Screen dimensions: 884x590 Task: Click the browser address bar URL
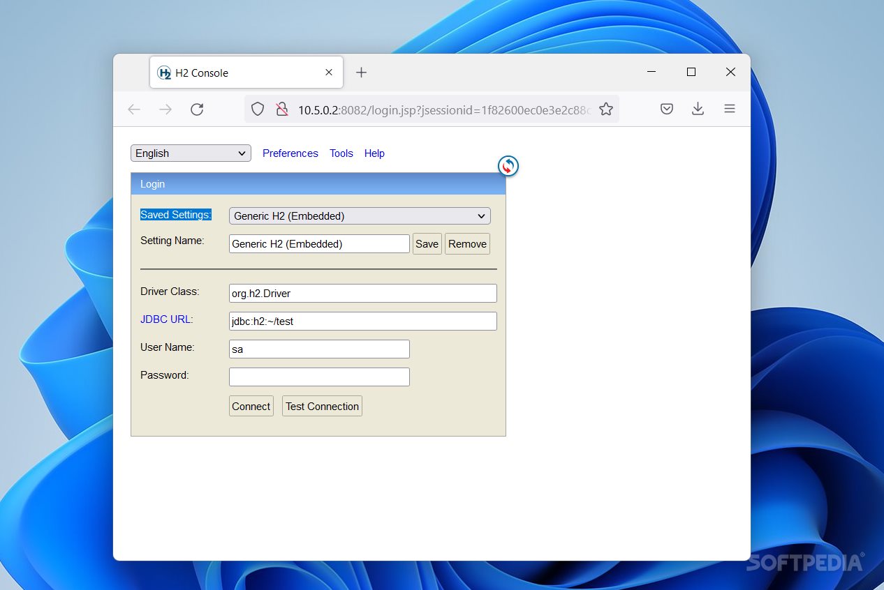click(445, 109)
